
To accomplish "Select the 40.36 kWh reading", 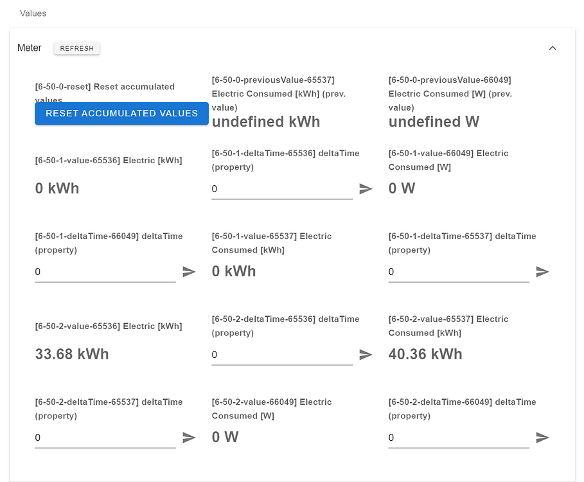I will pyautogui.click(x=425, y=354).
